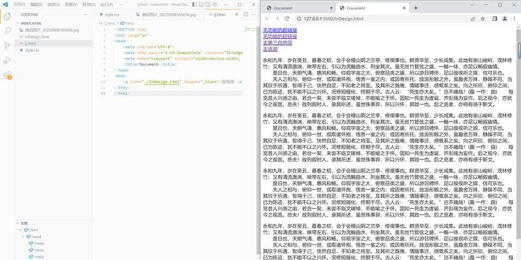Select the first meta node in Outline
Viewport: 521px width, 260px height.
[39, 243]
